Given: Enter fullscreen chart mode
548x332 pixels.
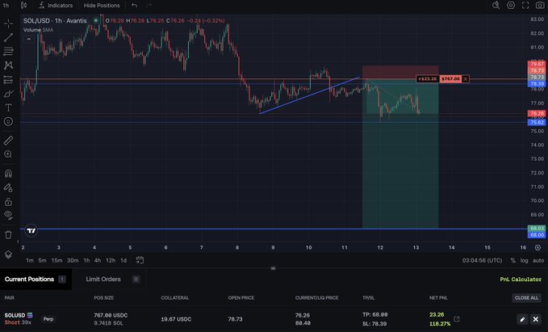Looking at the screenshot, I should (x=525, y=5).
